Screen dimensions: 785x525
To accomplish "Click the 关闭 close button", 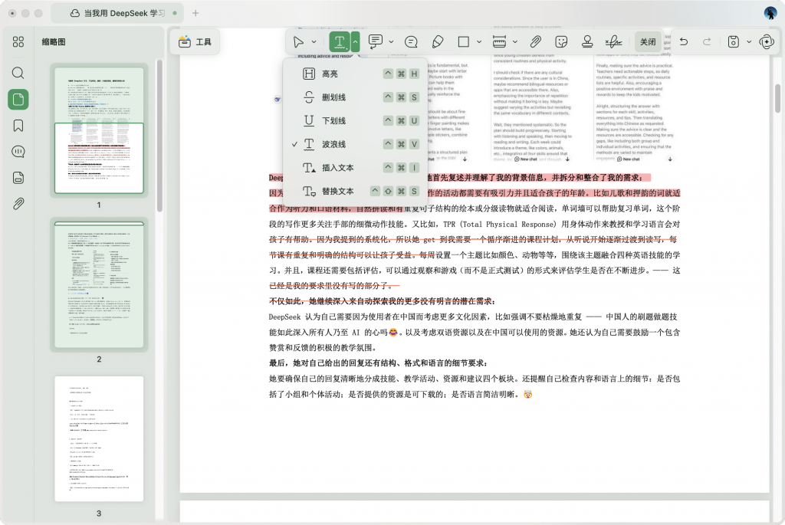I will click(648, 42).
